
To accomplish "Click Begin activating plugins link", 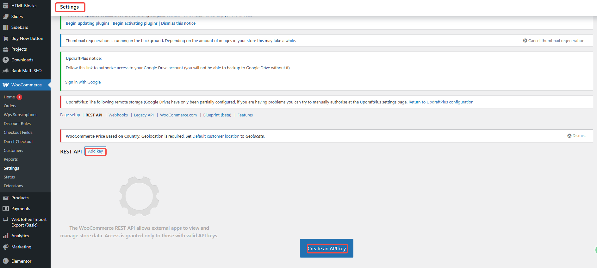I will click(x=135, y=23).
